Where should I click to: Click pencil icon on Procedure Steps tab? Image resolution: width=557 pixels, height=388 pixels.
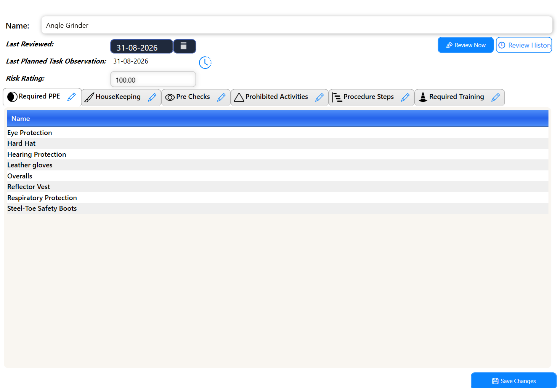click(405, 97)
